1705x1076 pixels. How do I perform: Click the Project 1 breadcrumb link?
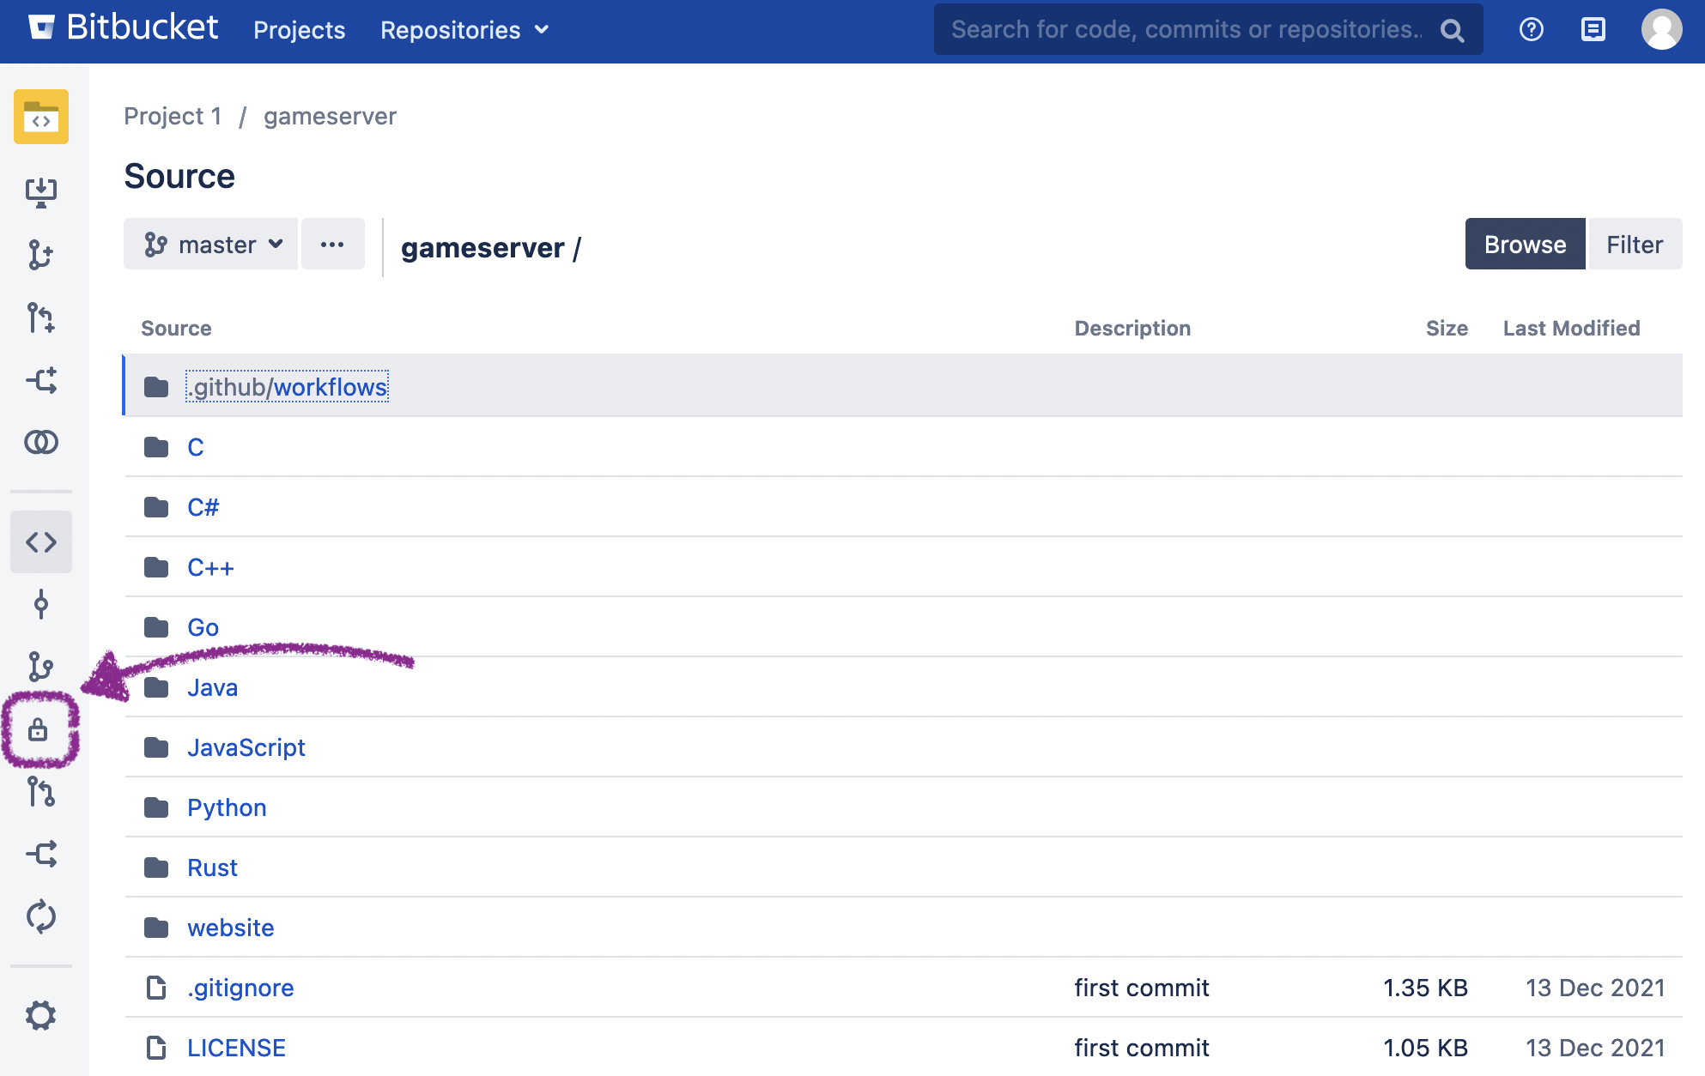173,116
